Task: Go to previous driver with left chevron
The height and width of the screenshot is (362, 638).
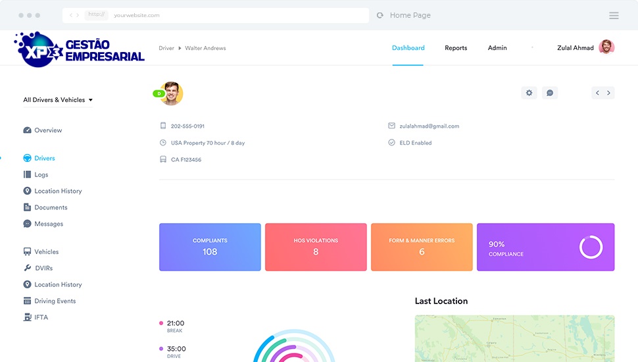Action: (597, 93)
